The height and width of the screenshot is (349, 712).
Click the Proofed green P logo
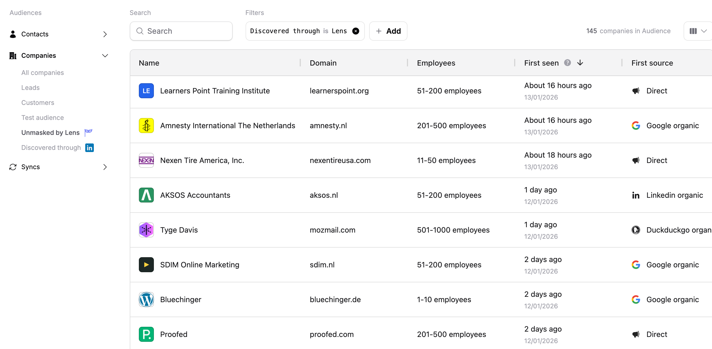[146, 334]
